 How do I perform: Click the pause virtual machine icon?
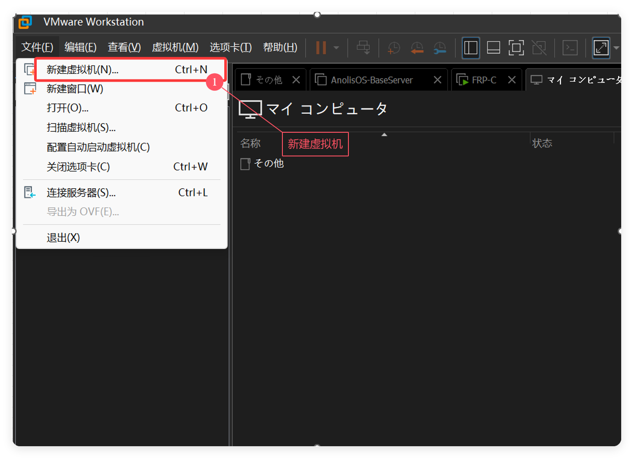(321, 48)
